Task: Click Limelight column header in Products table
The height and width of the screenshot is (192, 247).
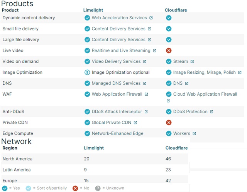Action: pyautogui.click(x=93, y=10)
